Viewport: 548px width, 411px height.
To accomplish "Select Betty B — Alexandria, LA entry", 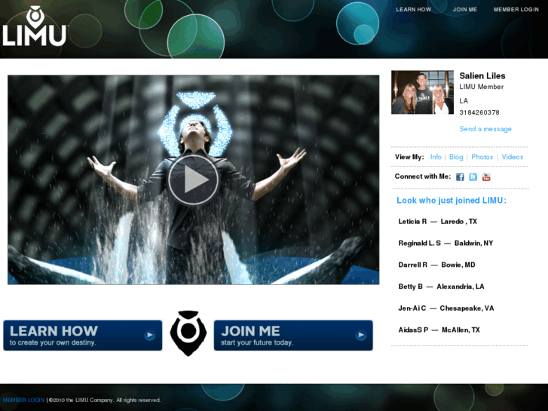I will (x=441, y=287).
